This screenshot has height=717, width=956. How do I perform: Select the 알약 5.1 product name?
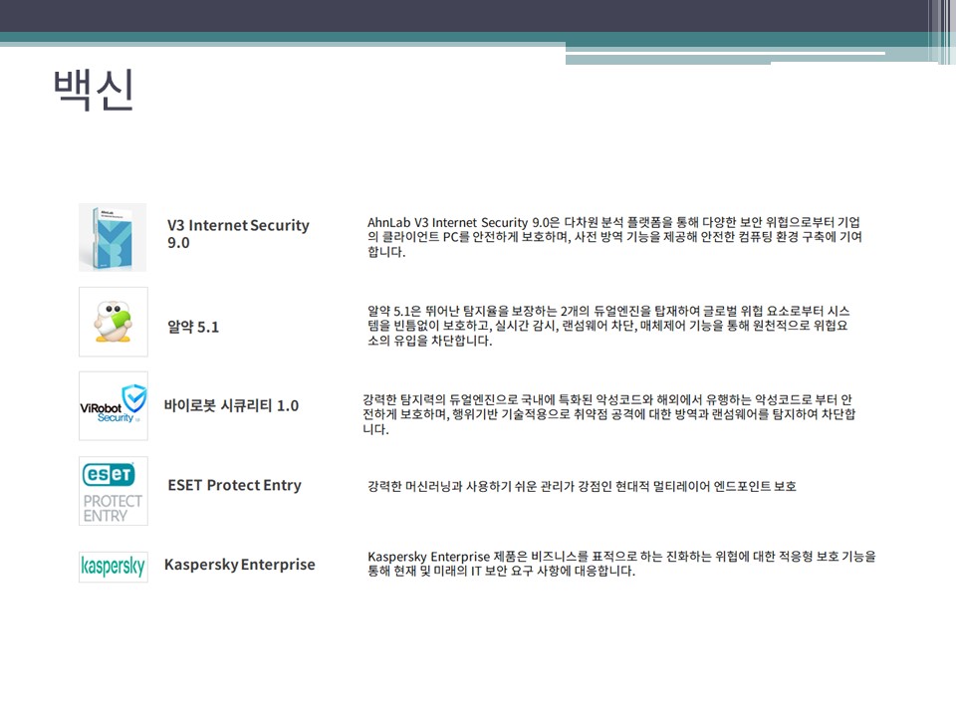(x=193, y=326)
